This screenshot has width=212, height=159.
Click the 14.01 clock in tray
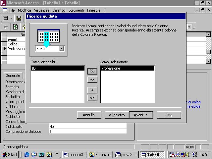coord(204,155)
